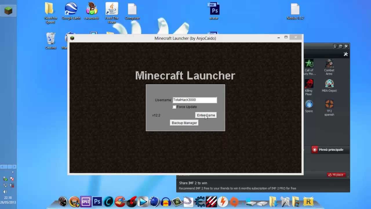Click the Mi piace like button
This screenshot has width=371, height=209.
[x=336, y=175]
